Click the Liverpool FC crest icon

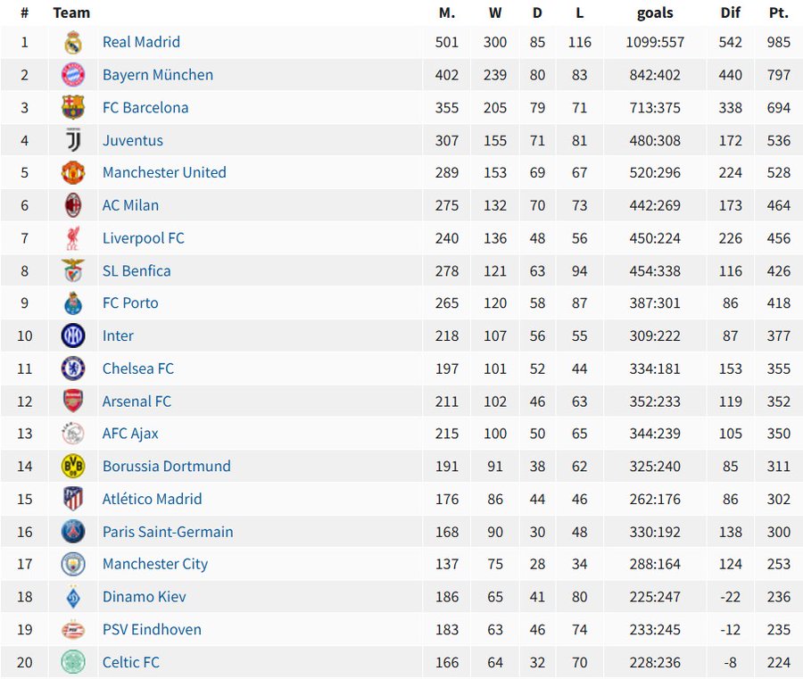[73, 238]
